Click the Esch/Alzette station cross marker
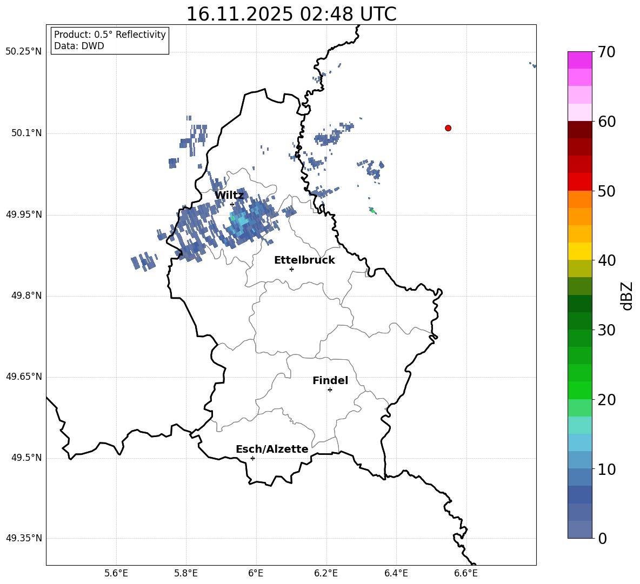The width and height of the screenshot is (640, 584). (252, 458)
